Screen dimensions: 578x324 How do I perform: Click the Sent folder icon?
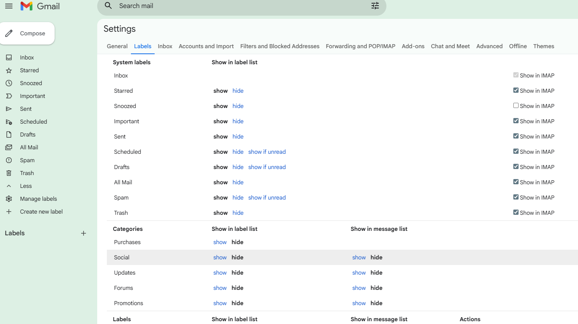(9, 109)
